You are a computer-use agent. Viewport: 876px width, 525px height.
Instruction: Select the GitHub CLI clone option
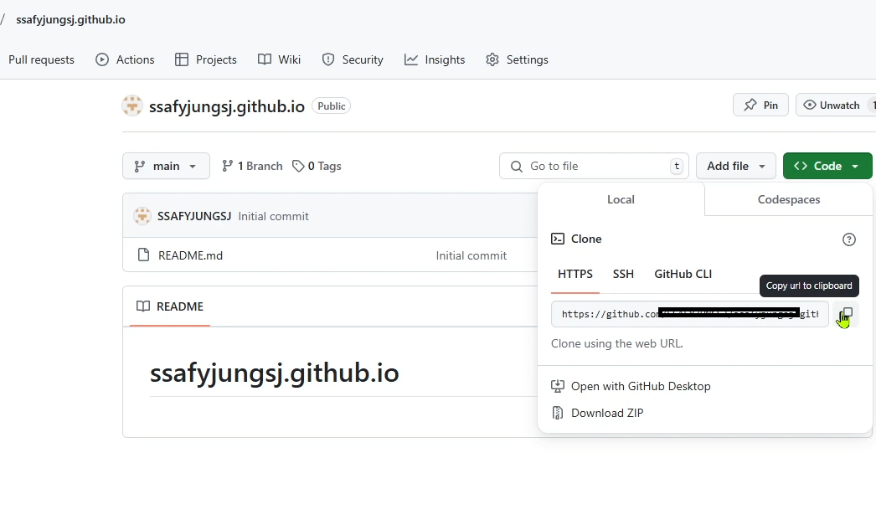point(683,275)
